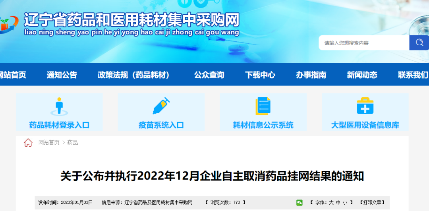The width and height of the screenshot is (429, 211).
Task: Click the medical kit icon for equipment database
Action: (365, 106)
